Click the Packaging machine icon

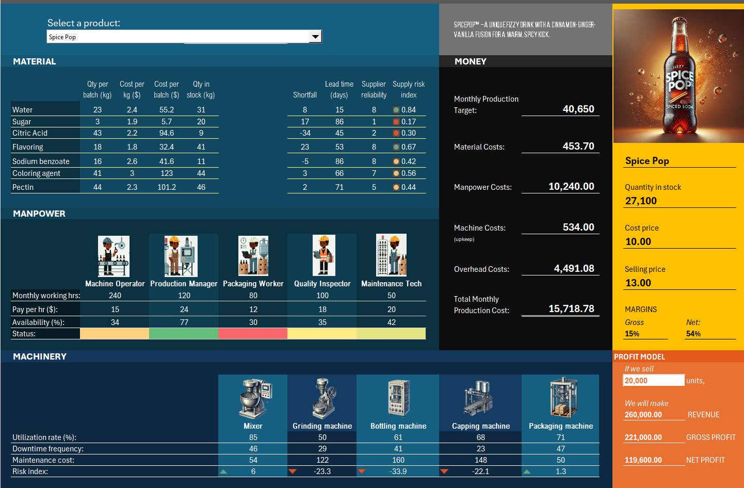[x=563, y=397]
